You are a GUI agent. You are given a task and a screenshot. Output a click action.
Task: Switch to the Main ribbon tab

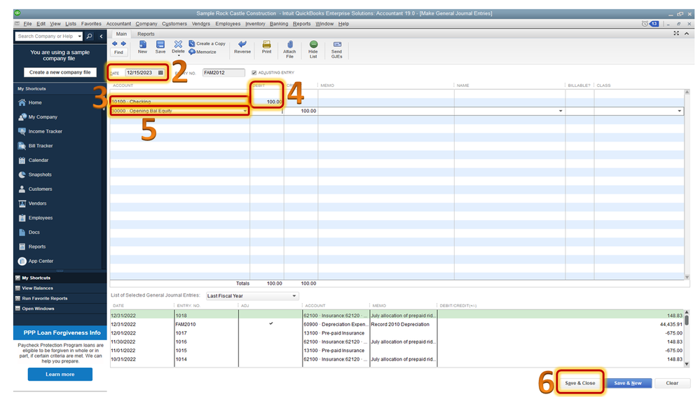coord(121,34)
